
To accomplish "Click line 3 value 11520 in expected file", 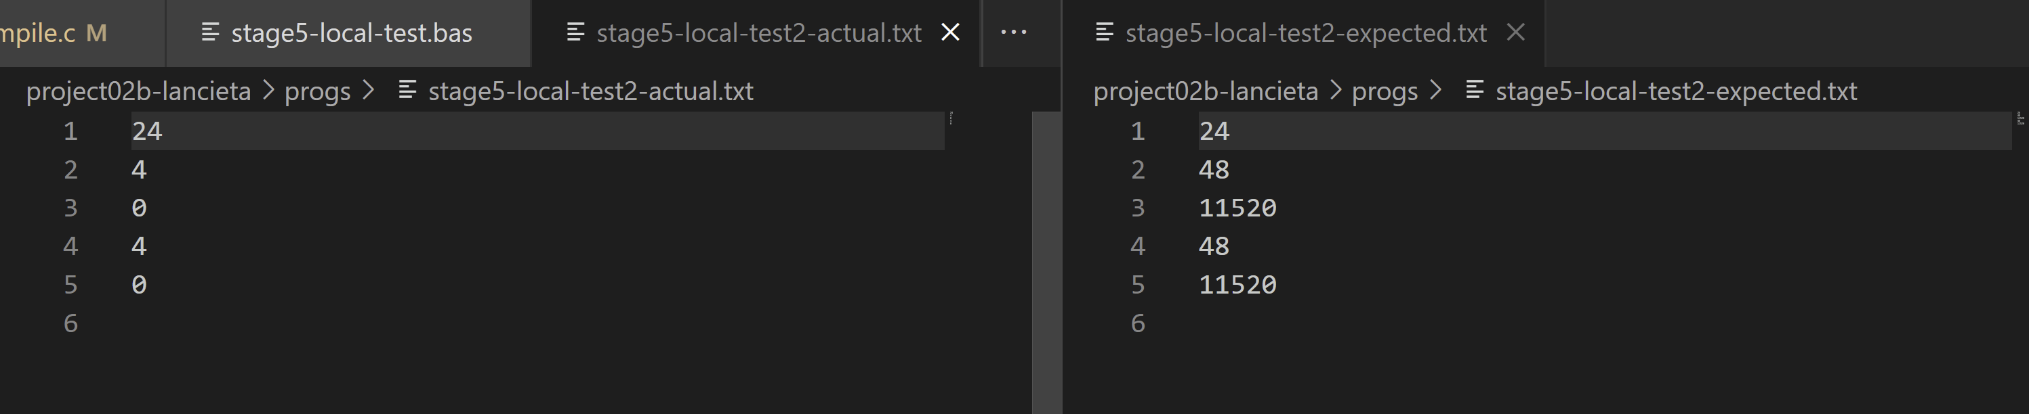I will click(1237, 208).
